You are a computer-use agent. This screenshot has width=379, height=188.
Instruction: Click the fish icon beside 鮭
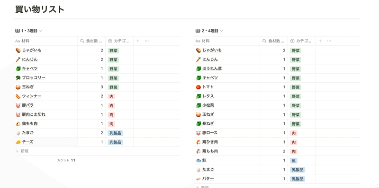(198, 160)
